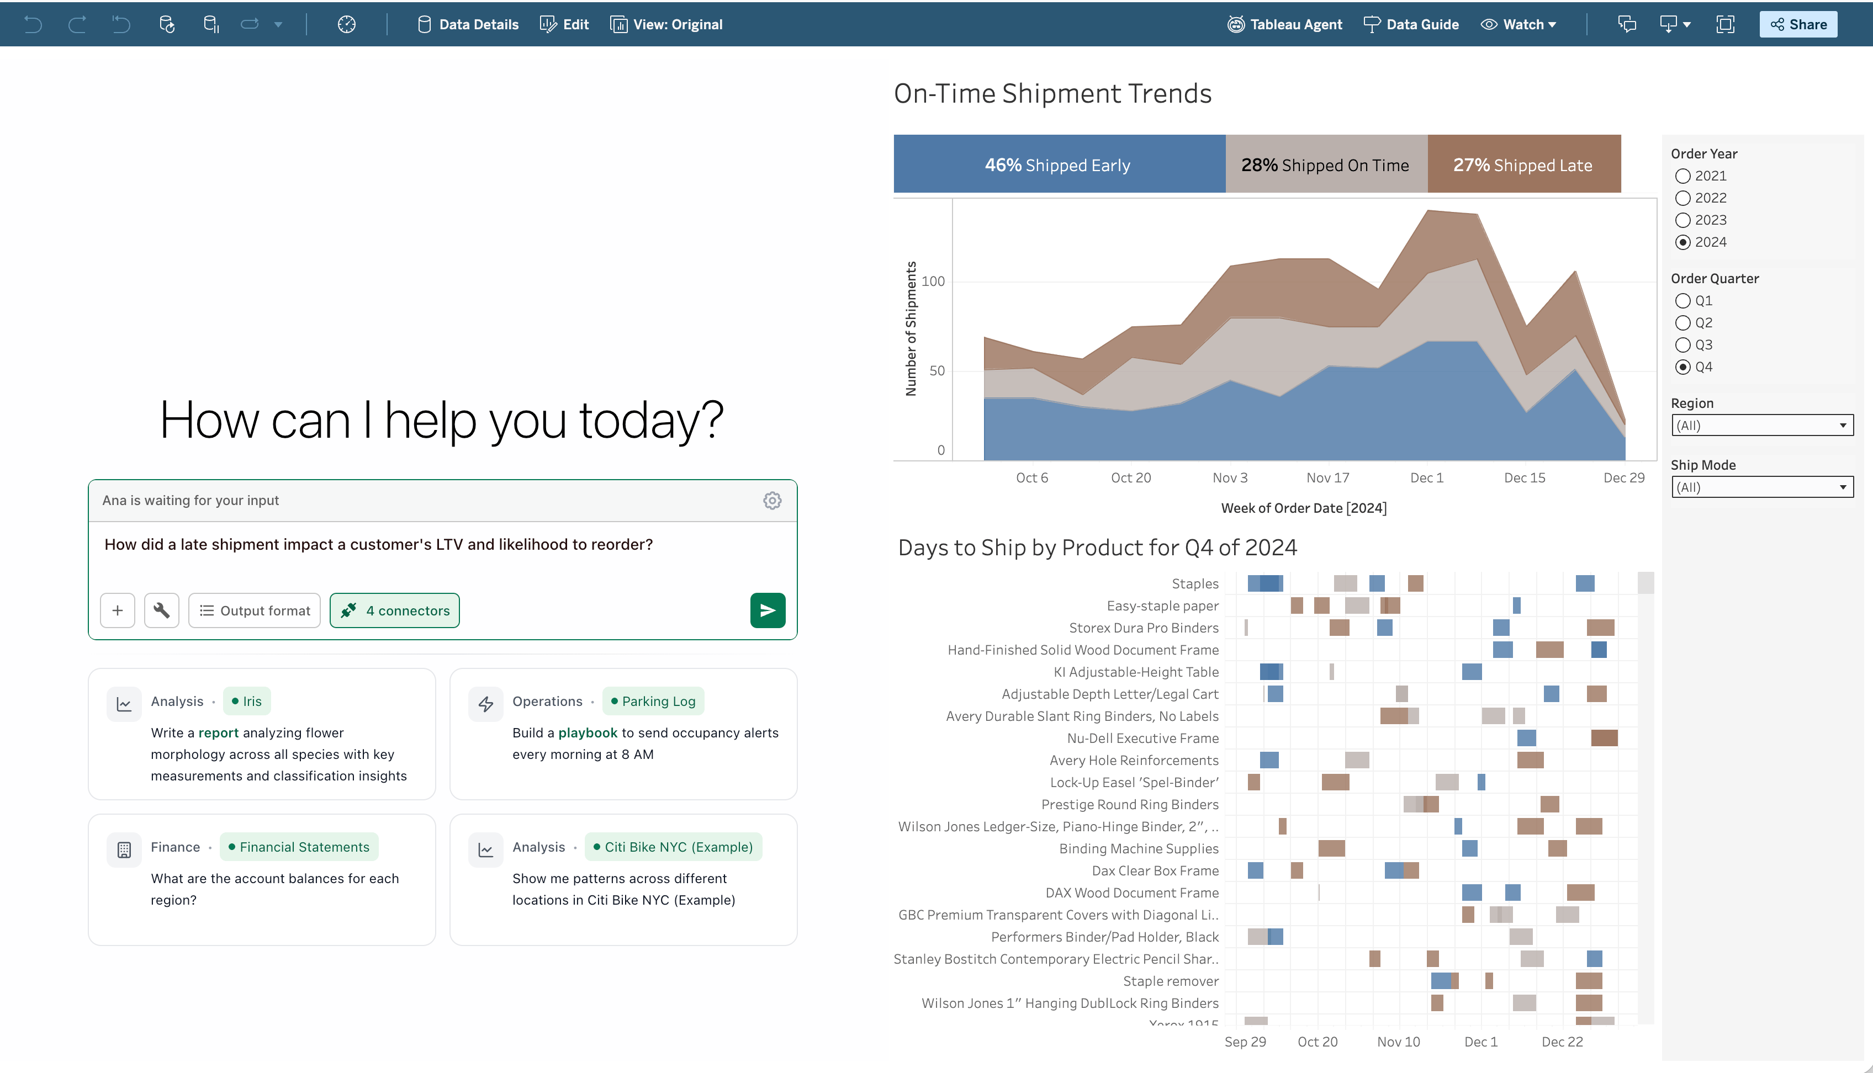Click the Undo arrow icon
Image resolution: width=1873 pixels, height=1073 pixels.
click(x=33, y=24)
